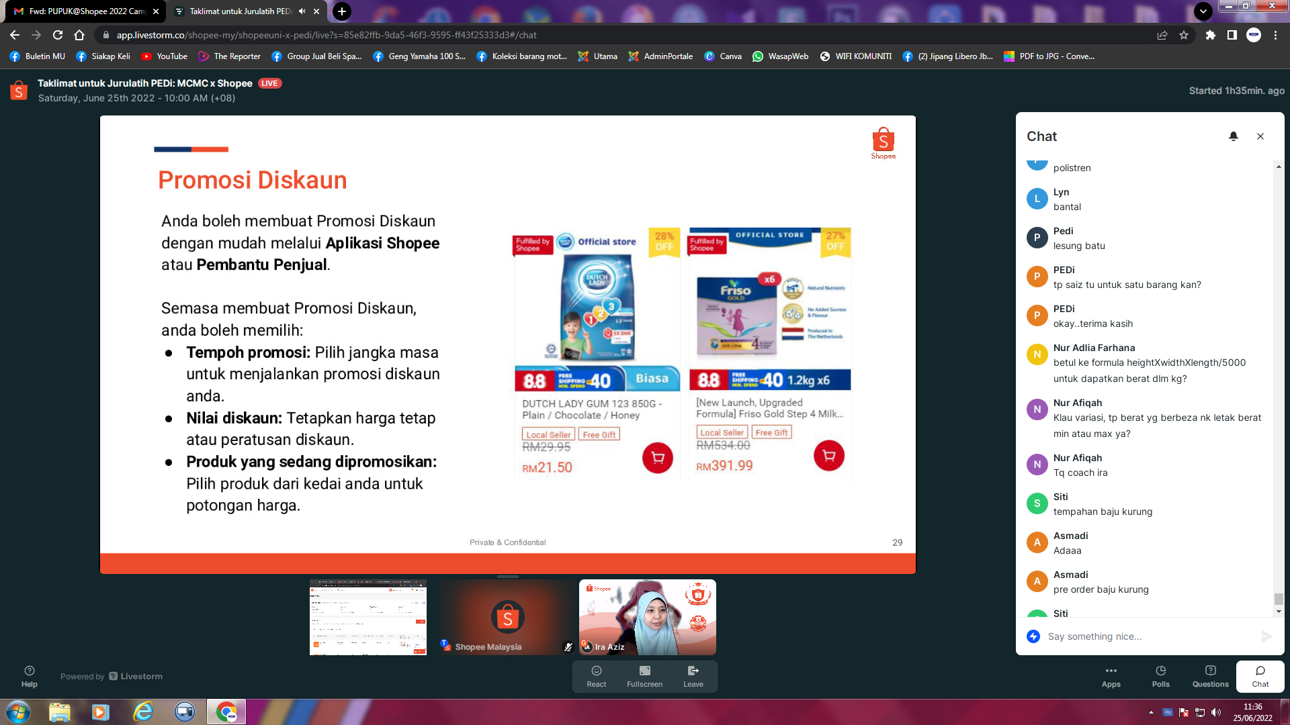Viewport: 1290px width, 725px height.
Task: Mute the Taklimat tab's audio icon
Action: click(302, 11)
